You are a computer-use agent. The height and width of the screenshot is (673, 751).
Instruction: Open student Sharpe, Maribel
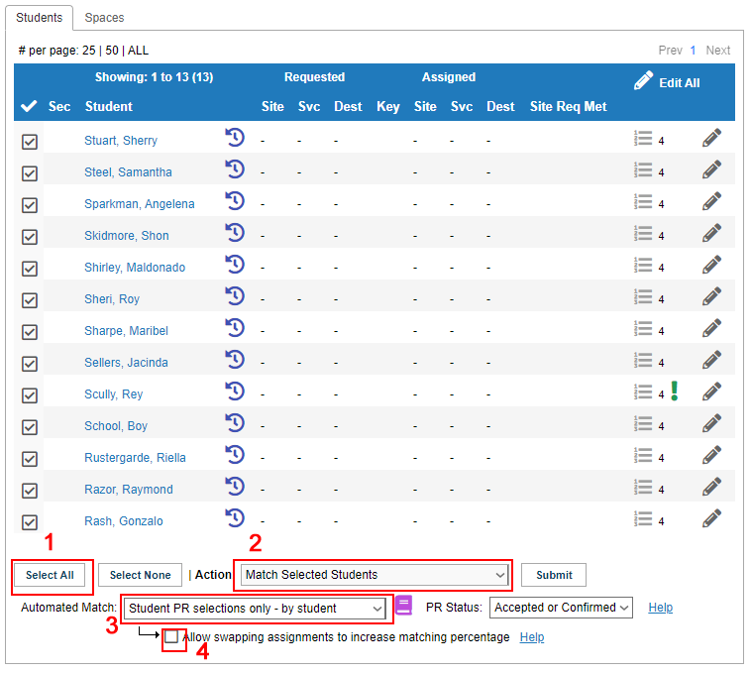click(126, 330)
